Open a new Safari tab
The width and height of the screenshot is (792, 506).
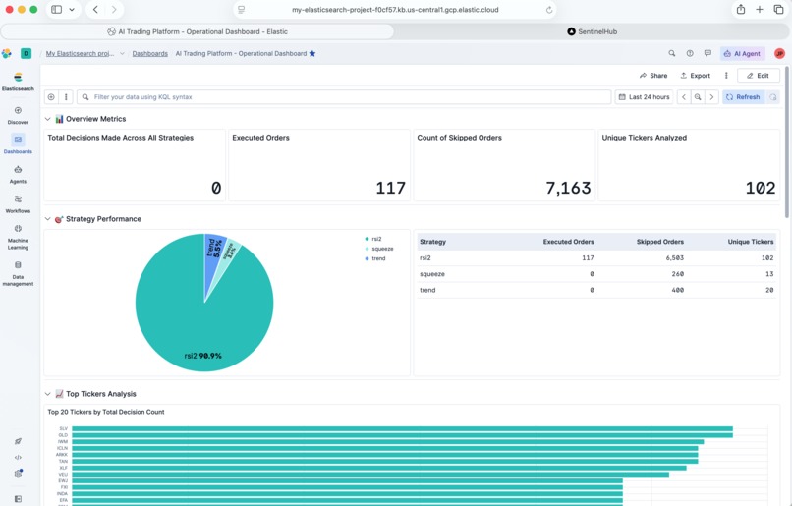pyautogui.click(x=760, y=9)
